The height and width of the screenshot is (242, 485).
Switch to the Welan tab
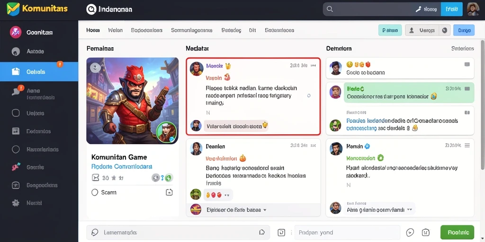[x=116, y=30]
